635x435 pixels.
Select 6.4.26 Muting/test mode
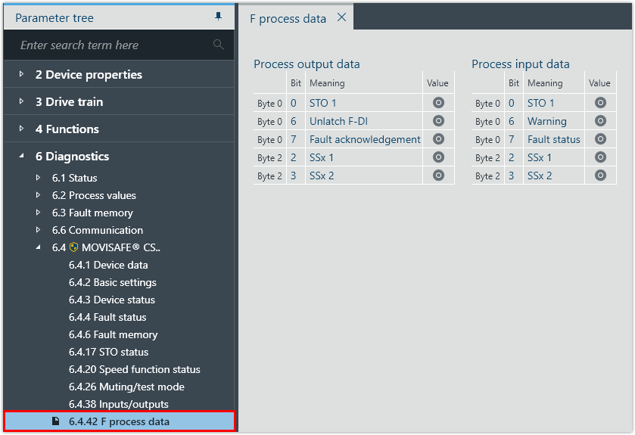tap(126, 387)
